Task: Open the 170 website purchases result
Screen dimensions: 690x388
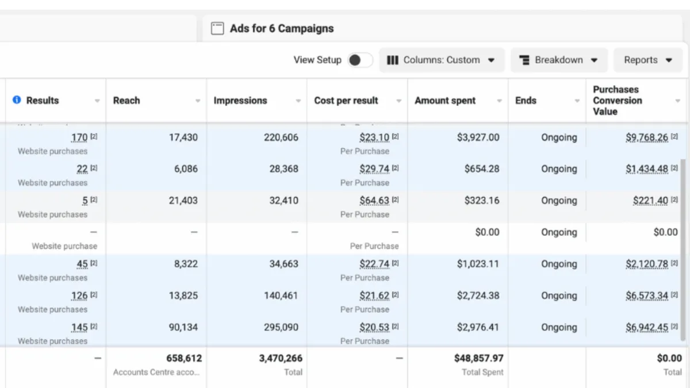Action: pyautogui.click(x=79, y=137)
